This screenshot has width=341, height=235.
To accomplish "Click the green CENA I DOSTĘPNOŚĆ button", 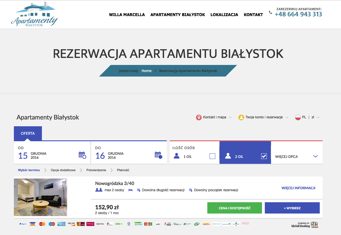I will [235, 208].
